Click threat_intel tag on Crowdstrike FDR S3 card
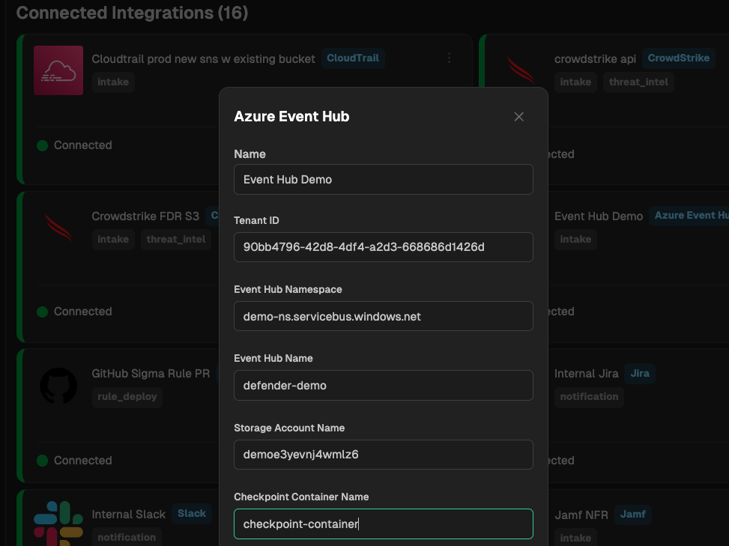The height and width of the screenshot is (546, 729). [x=176, y=240]
